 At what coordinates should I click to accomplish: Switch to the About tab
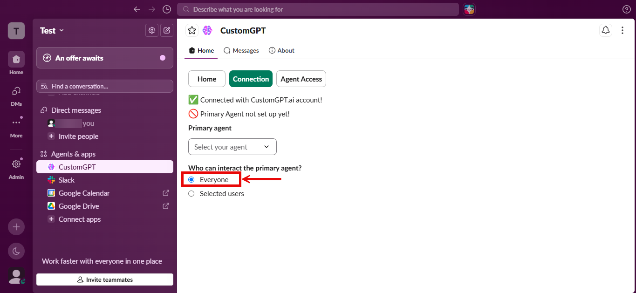coord(281,50)
